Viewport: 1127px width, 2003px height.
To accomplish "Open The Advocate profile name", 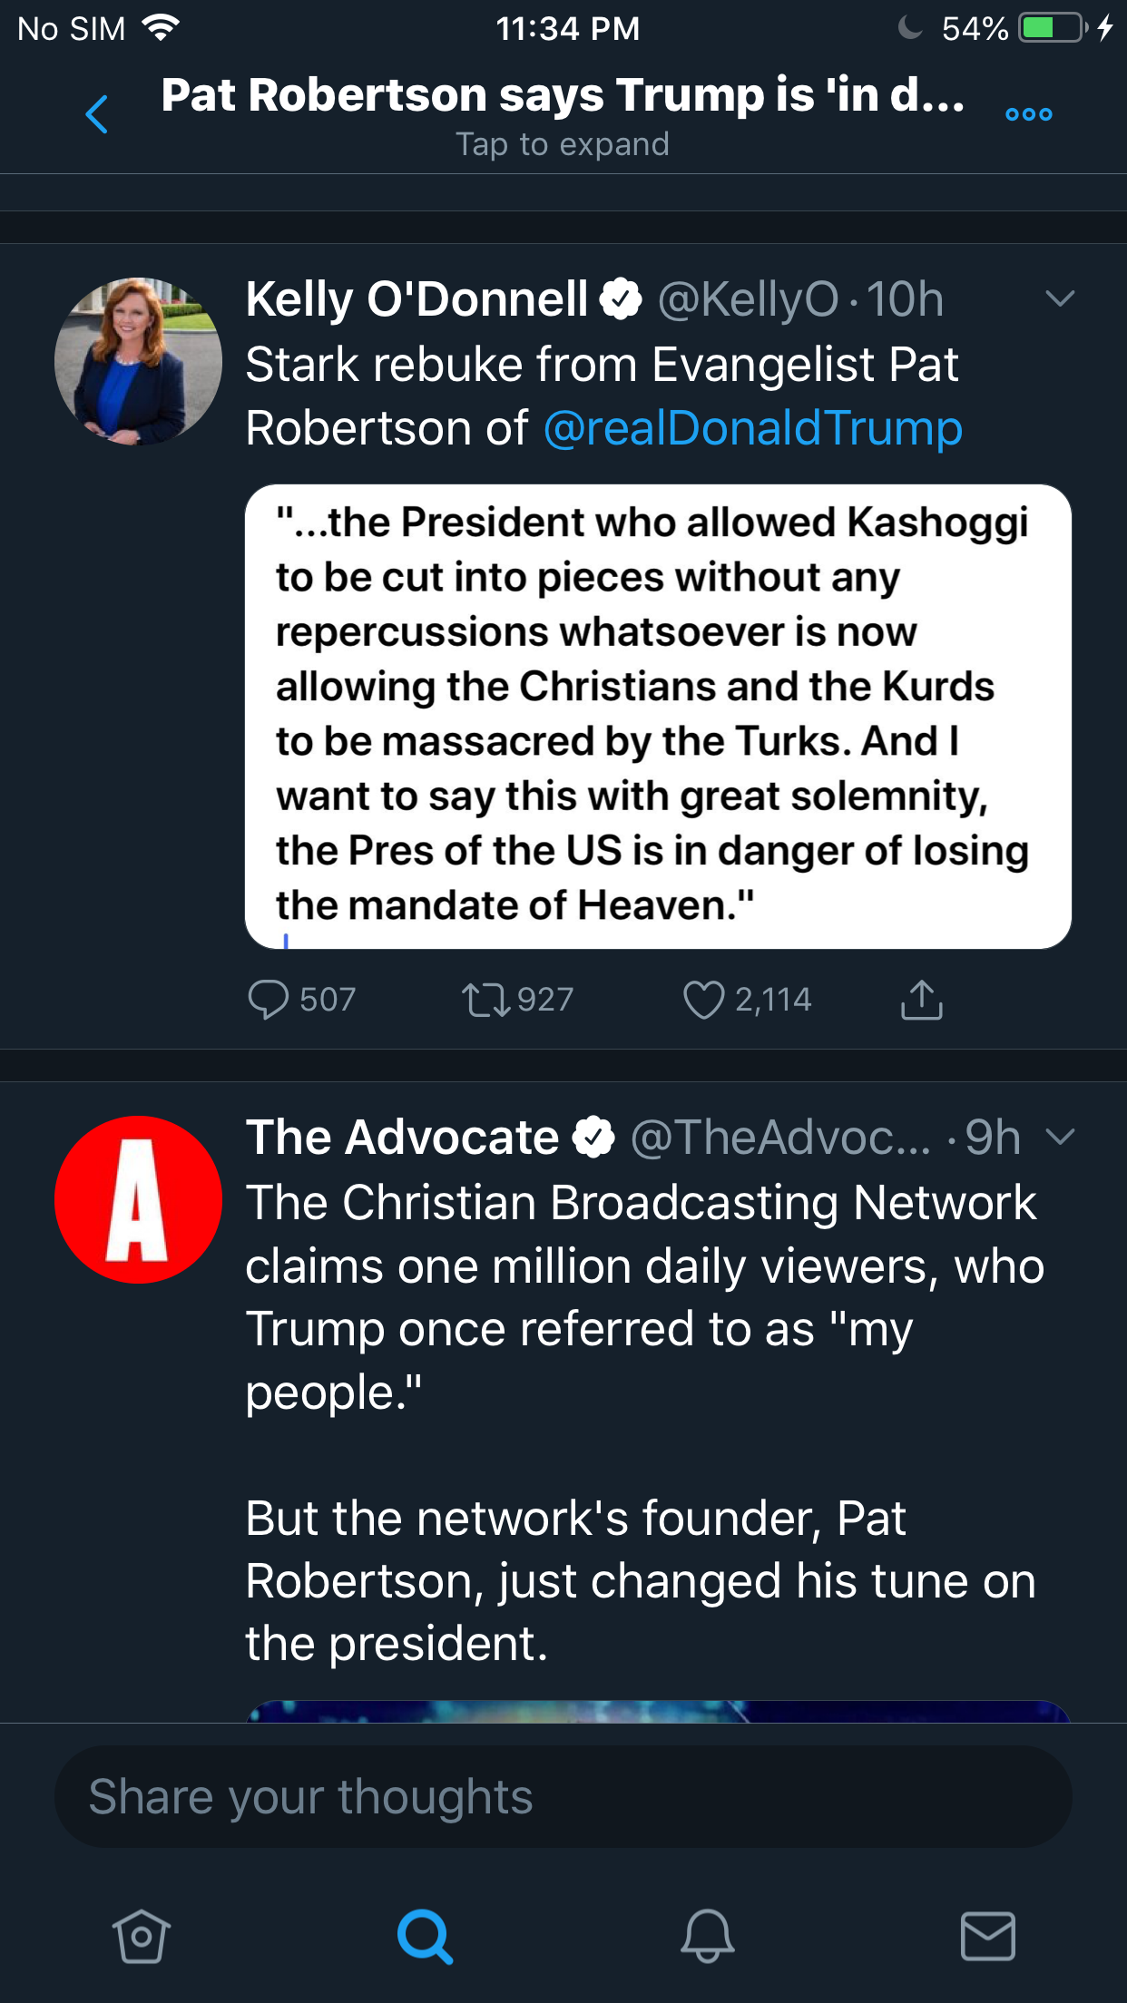I will [403, 1138].
